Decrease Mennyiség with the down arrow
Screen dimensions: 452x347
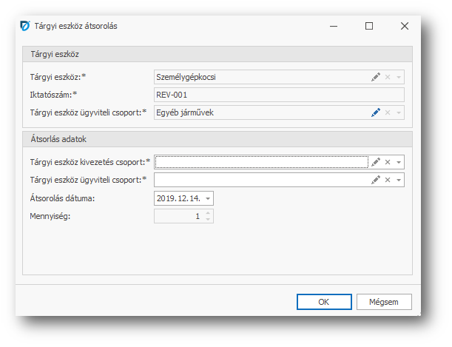point(208,220)
